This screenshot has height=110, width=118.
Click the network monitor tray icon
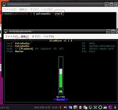pyautogui.click(x=90, y=107)
